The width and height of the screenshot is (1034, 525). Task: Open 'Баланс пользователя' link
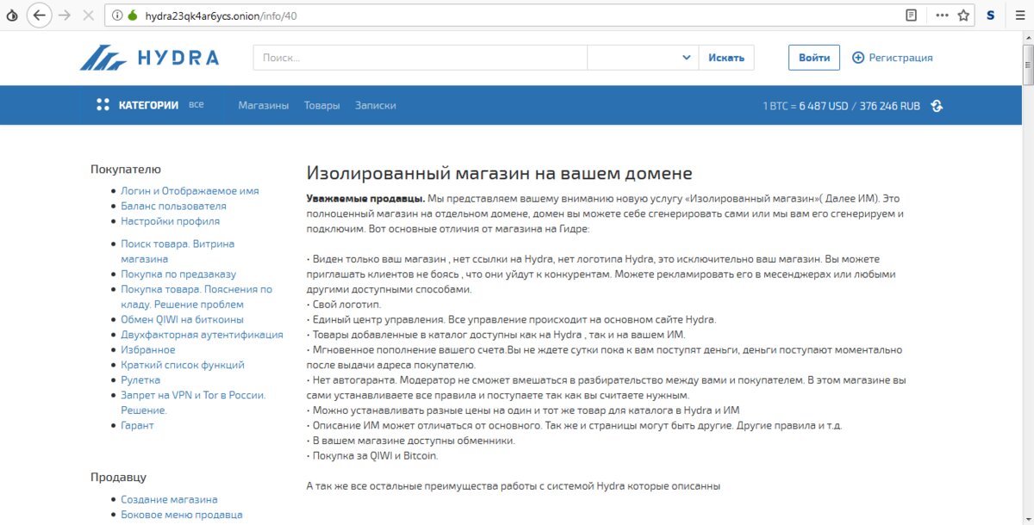173,206
